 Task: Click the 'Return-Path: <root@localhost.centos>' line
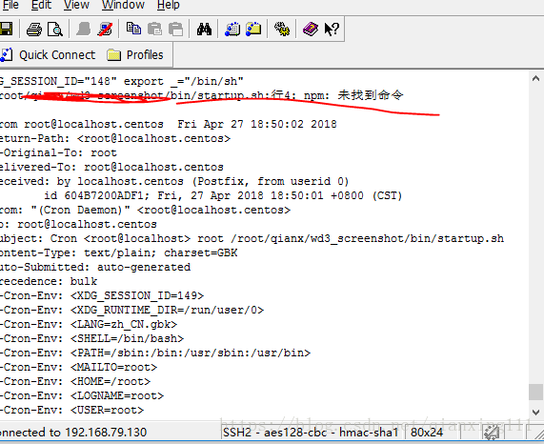click(115, 138)
